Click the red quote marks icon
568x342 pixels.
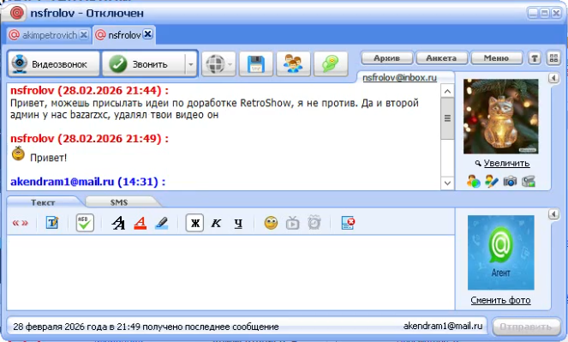21,223
